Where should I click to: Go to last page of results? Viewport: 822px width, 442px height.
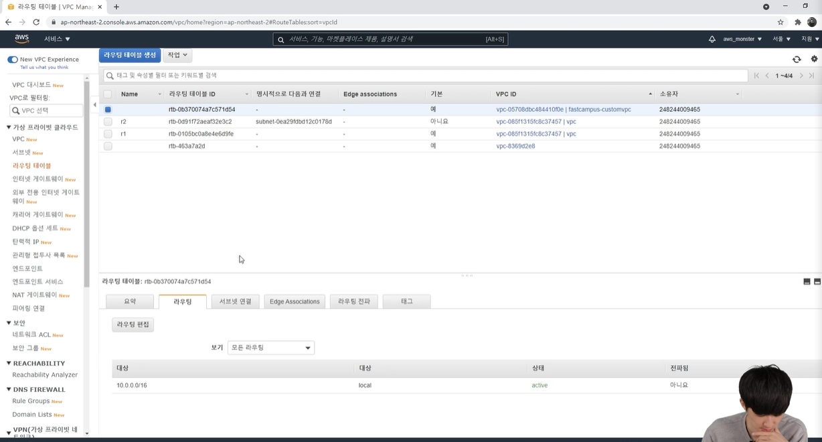point(812,76)
